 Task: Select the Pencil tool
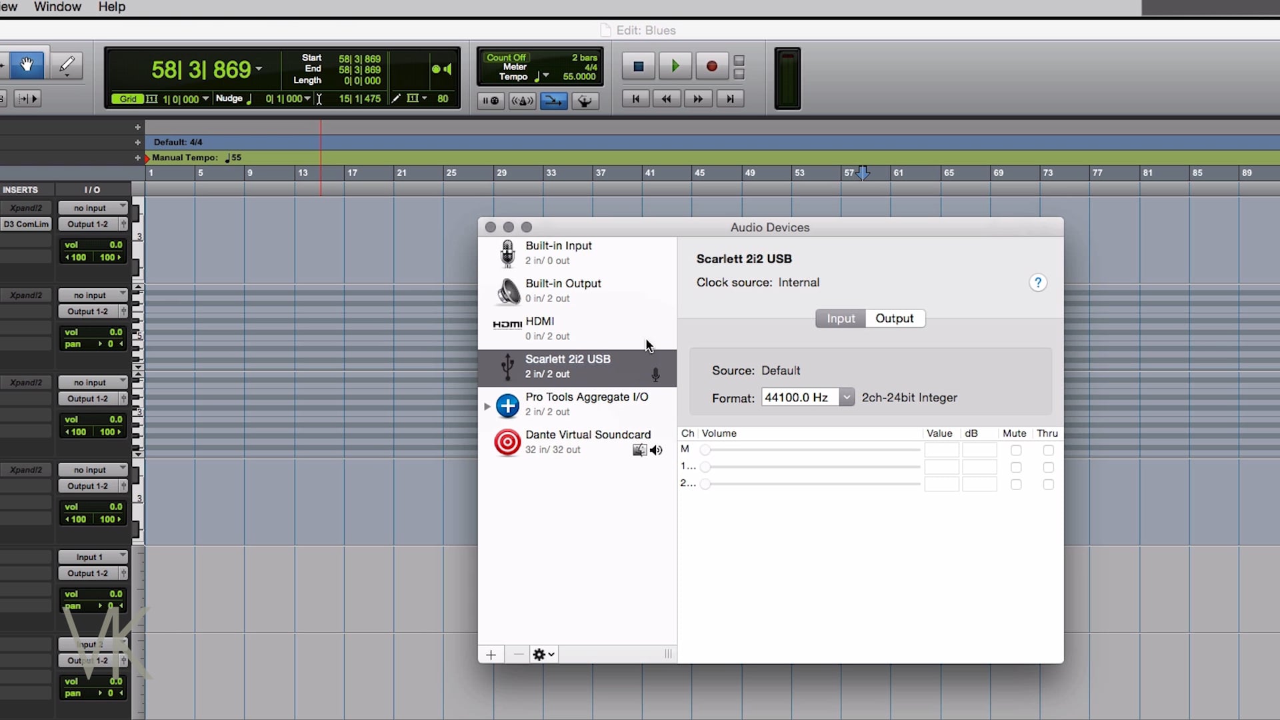pyautogui.click(x=67, y=65)
